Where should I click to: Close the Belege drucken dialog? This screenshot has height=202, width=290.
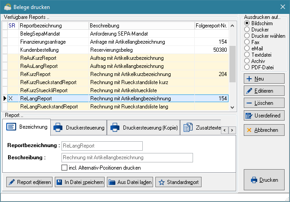pyautogui.click(x=283, y=7)
